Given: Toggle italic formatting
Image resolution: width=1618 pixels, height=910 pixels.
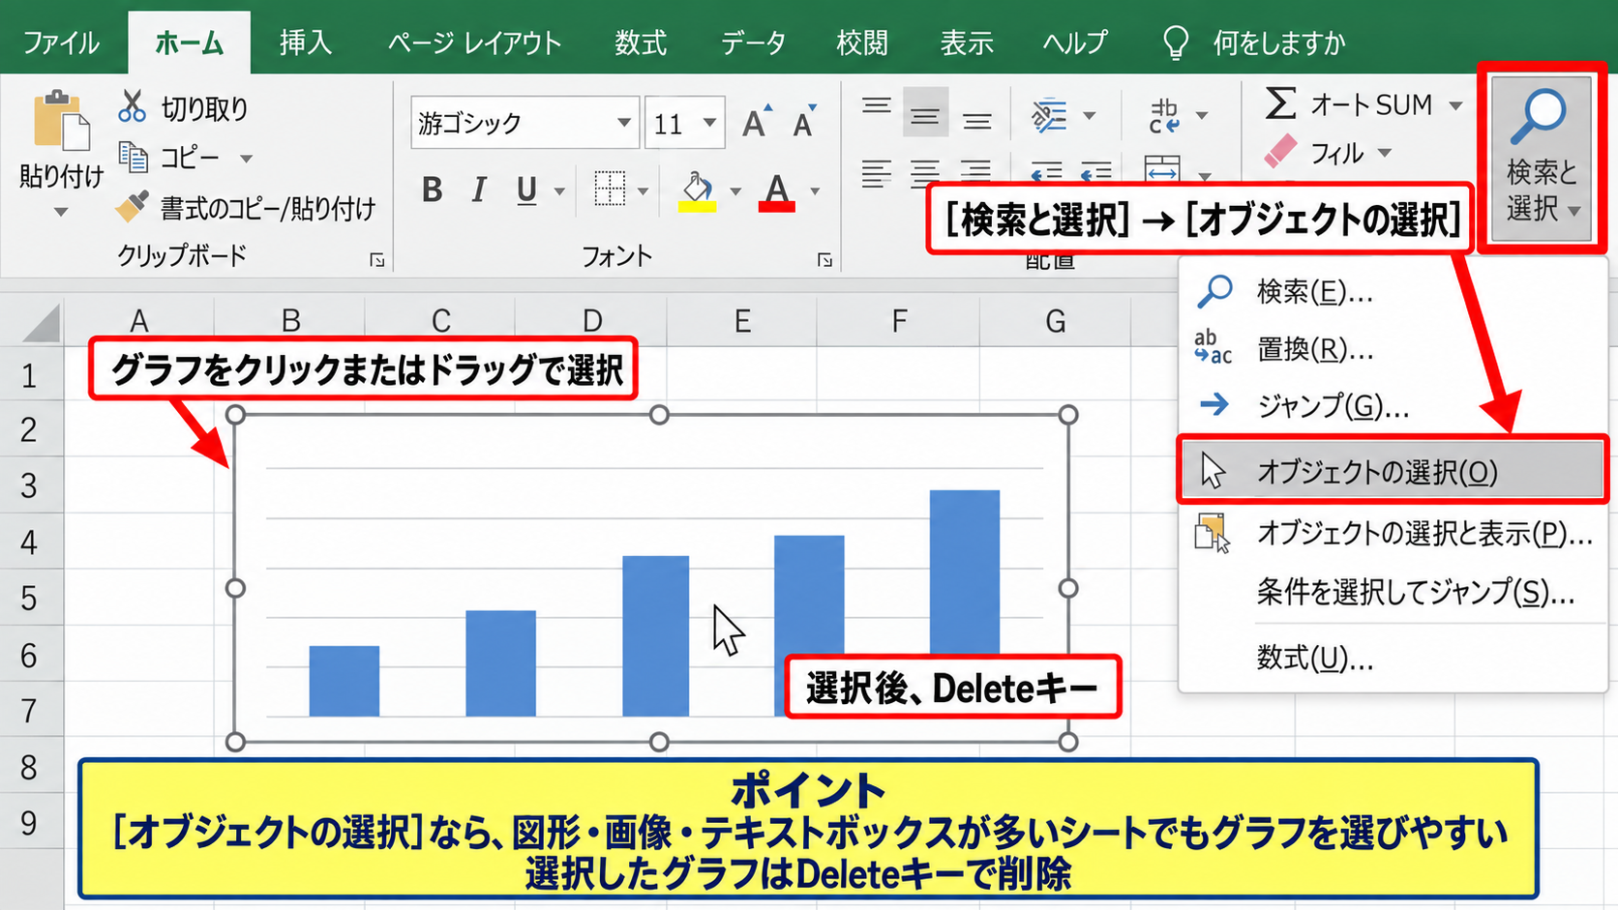Looking at the screenshot, I should coord(479,191).
